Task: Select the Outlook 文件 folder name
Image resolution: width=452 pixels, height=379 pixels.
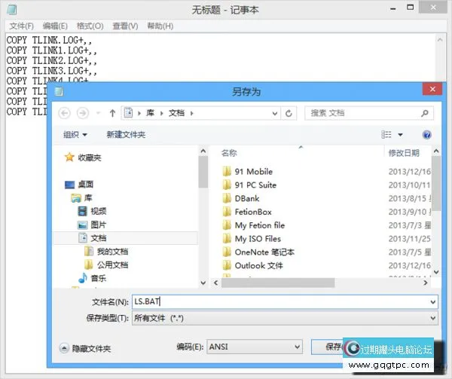Action: coord(259,265)
